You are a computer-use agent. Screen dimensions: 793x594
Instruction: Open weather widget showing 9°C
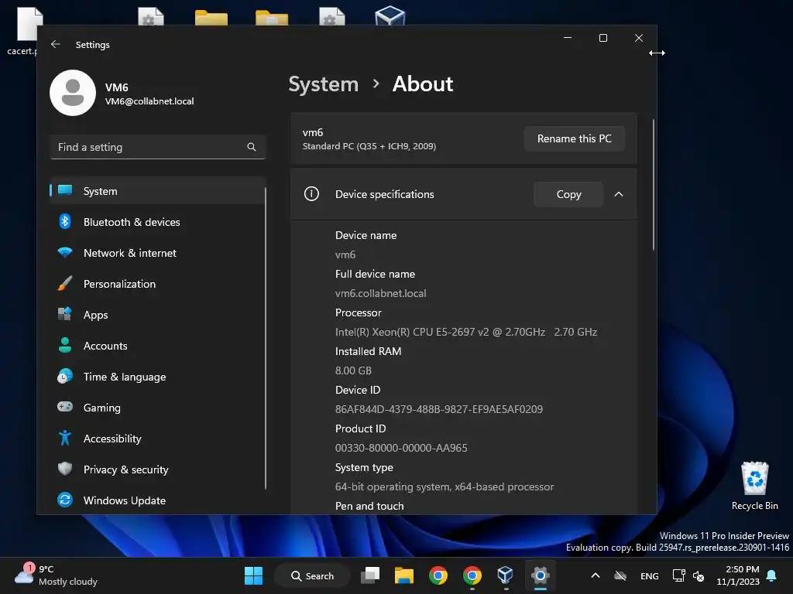coord(56,575)
